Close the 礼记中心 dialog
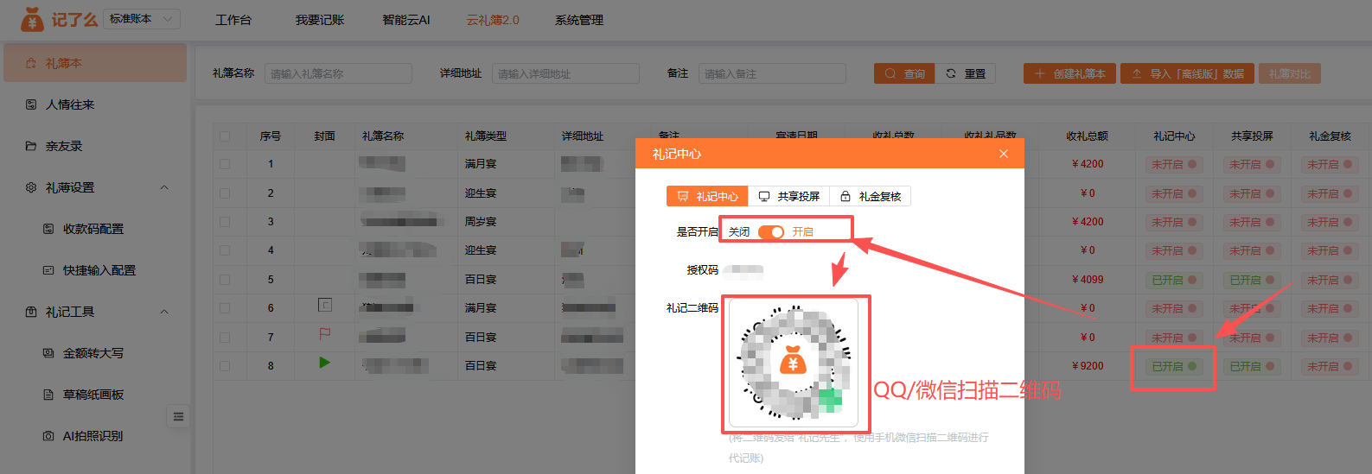Image resolution: width=1372 pixels, height=474 pixels. point(1004,154)
